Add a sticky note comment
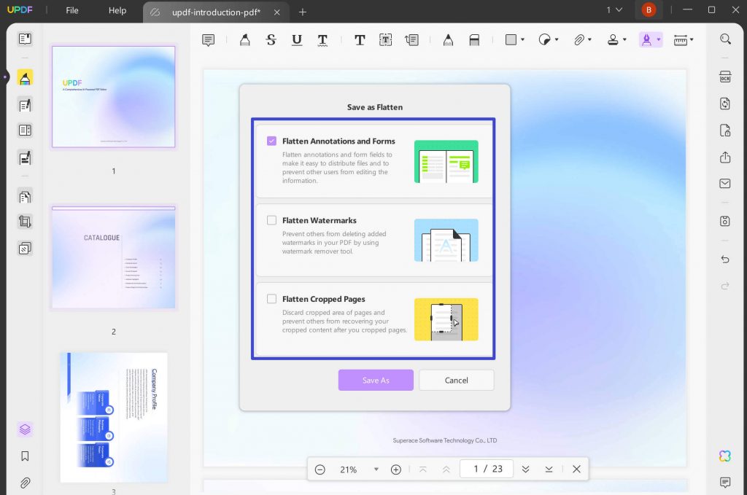747x495 pixels. [x=209, y=39]
